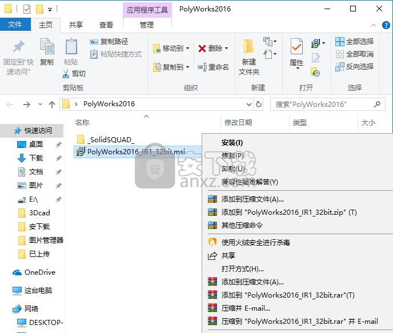The width and height of the screenshot is (393, 333).
Task: Click the Properties (属性) icon
Action: click(296, 47)
